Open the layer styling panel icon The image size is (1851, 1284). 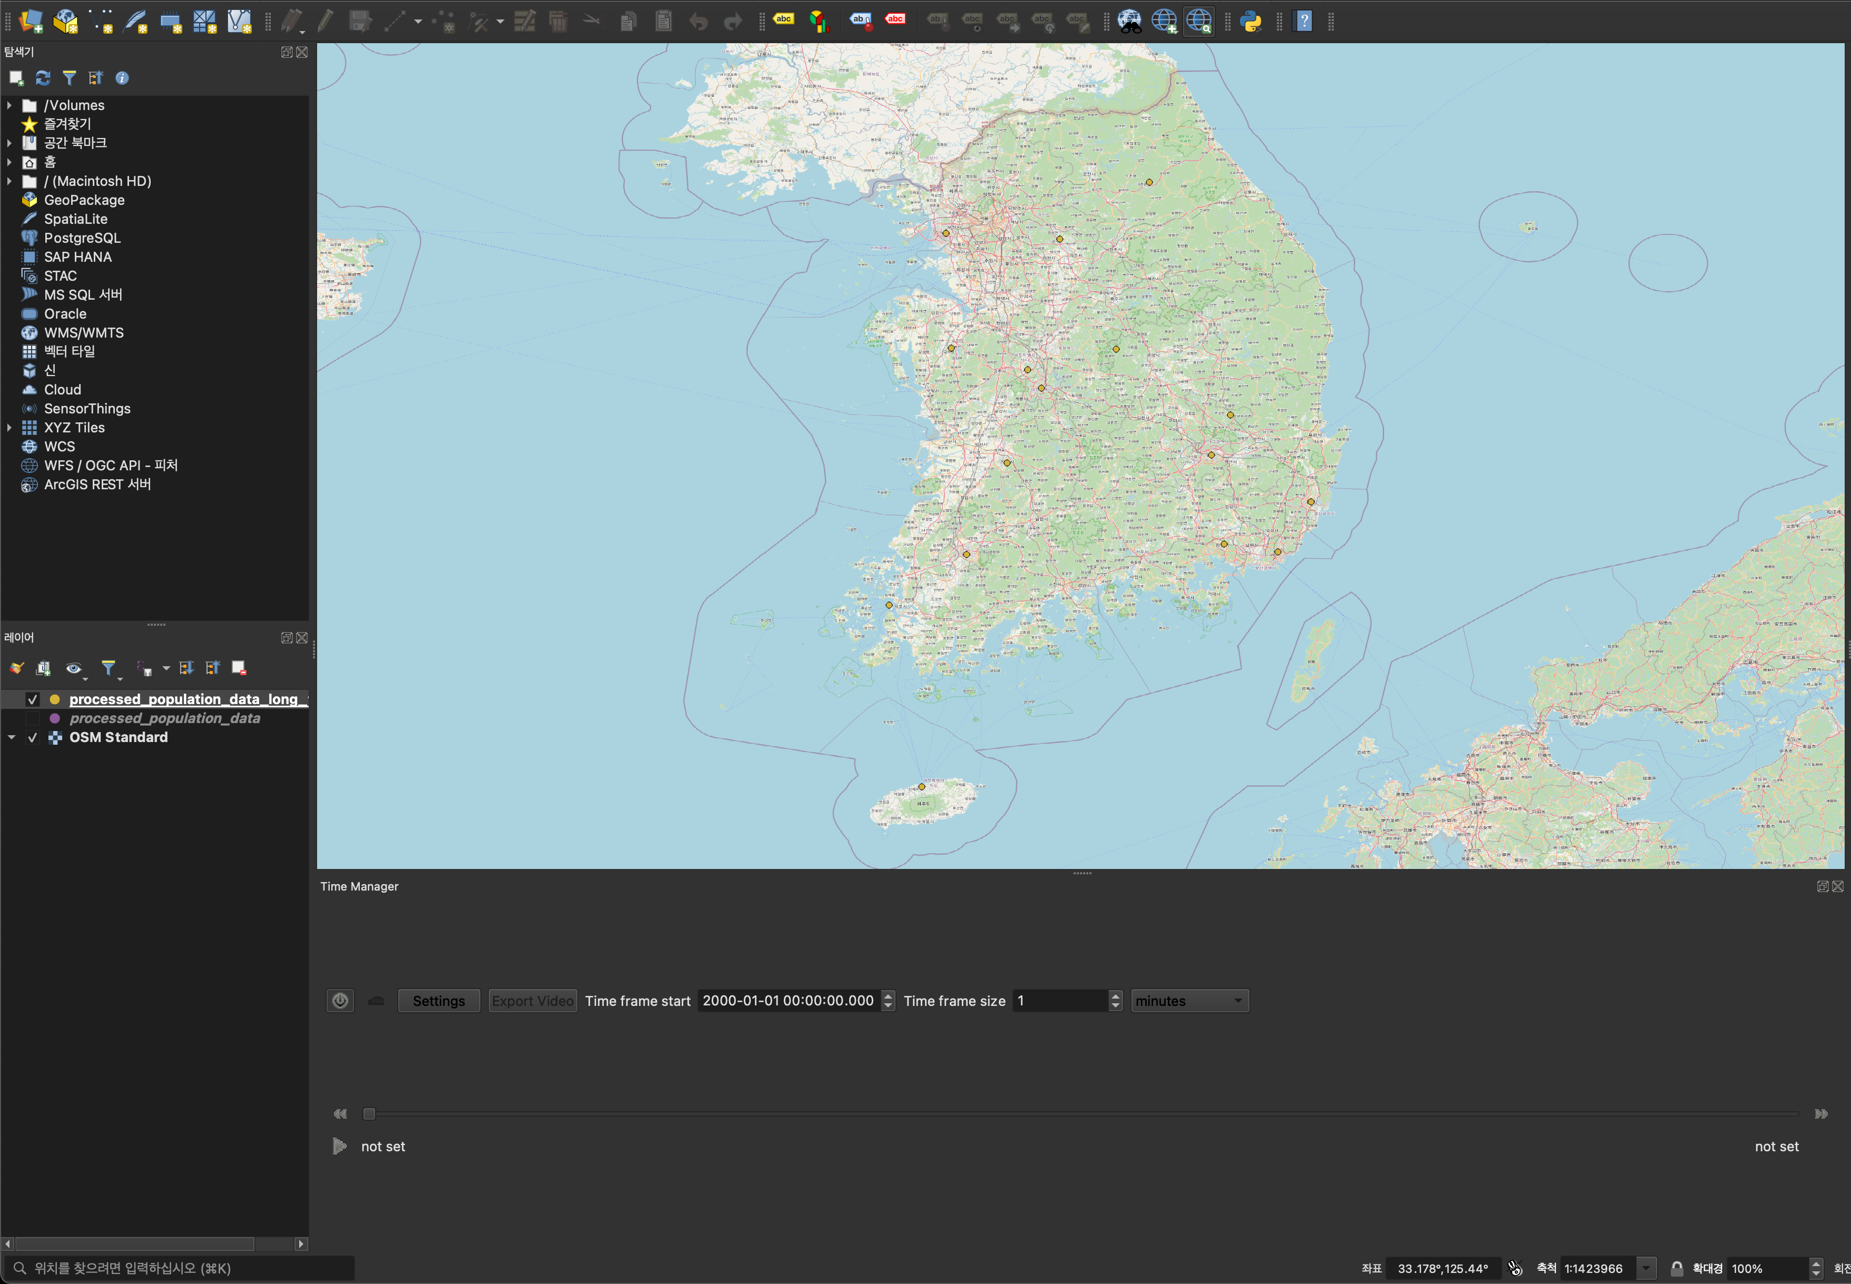(17, 668)
